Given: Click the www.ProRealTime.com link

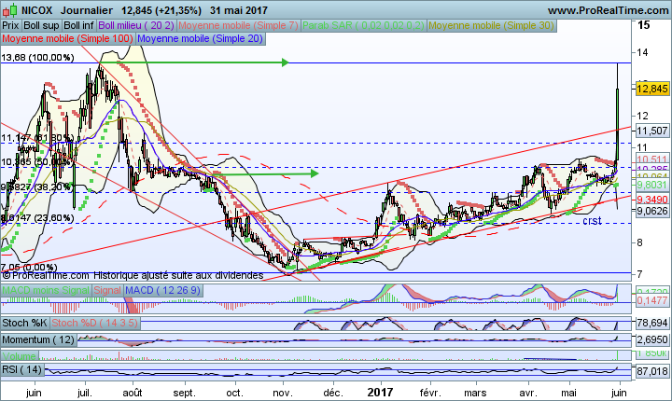Looking at the screenshot, I should pyautogui.click(x=608, y=10).
